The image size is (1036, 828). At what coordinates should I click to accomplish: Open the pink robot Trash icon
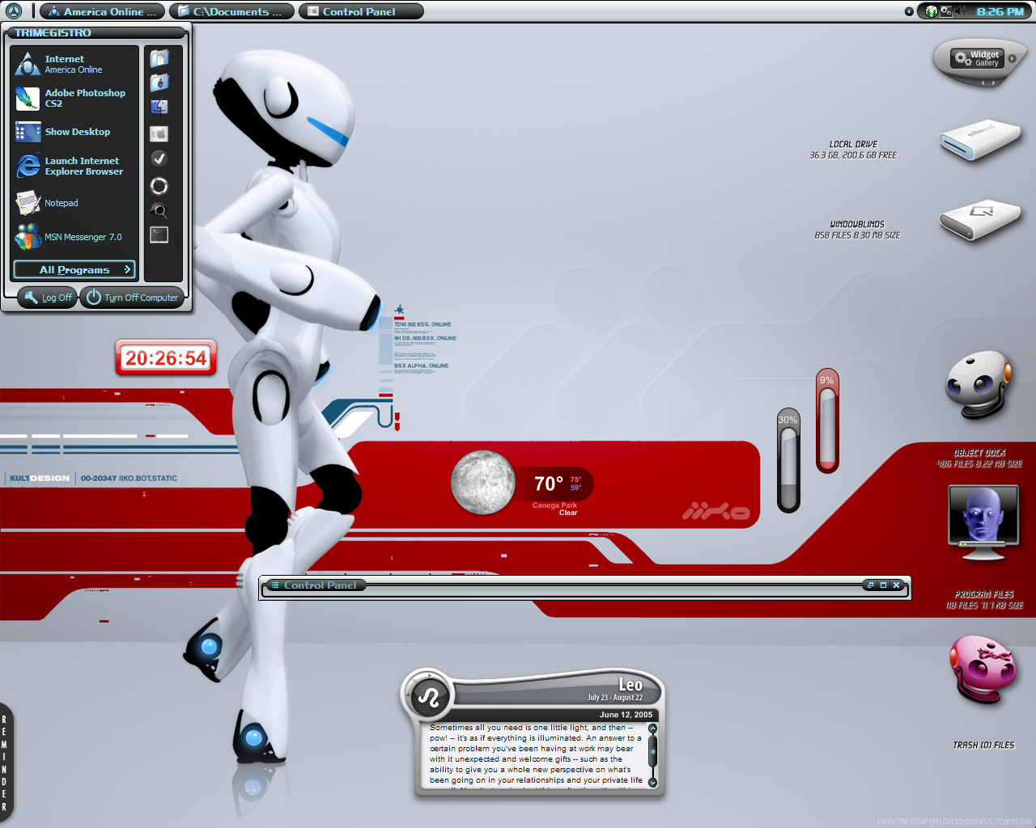coord(983,668)
